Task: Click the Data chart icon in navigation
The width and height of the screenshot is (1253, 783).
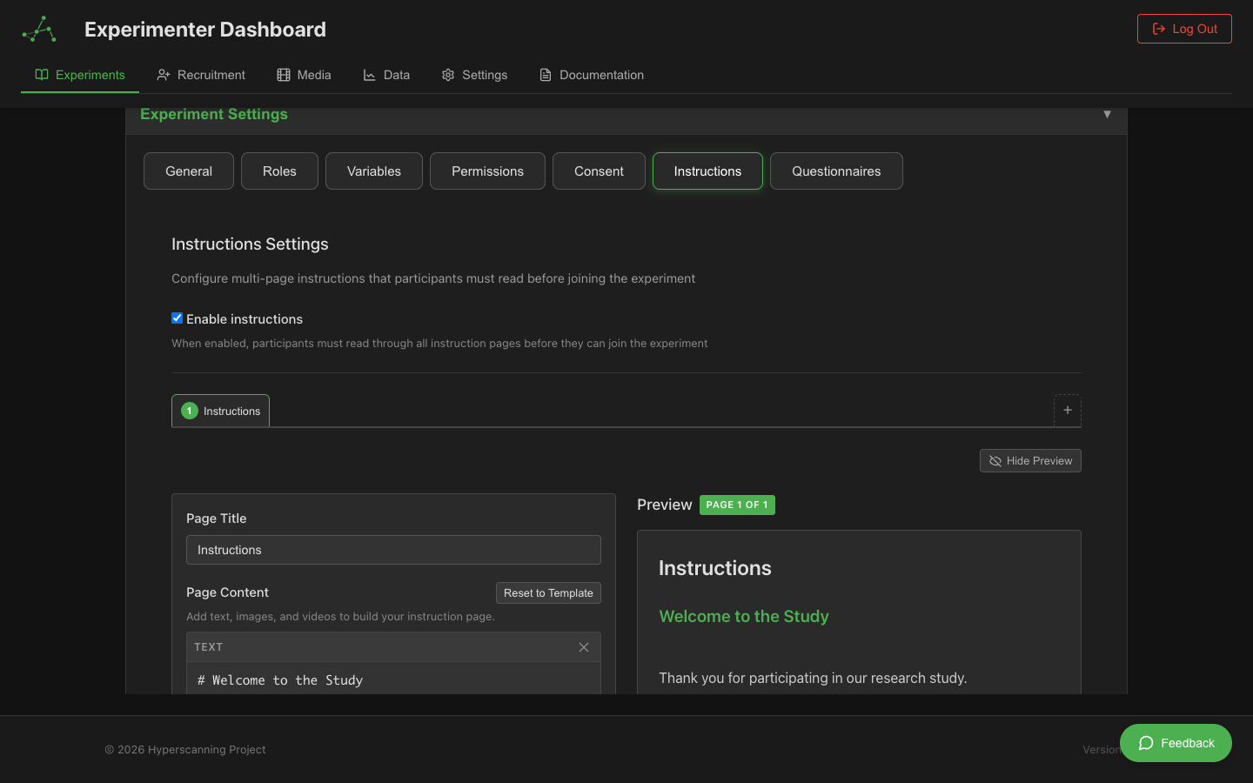Action: pyautogui.click(x=367, y=75)
